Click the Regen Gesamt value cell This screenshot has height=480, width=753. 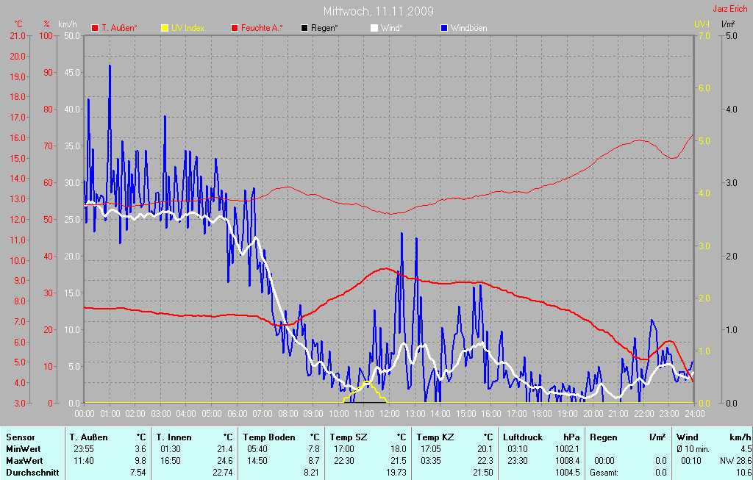(661, 473)
